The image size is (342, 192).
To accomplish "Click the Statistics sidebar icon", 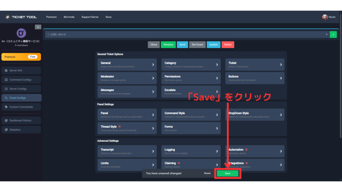I will tap(6, 130).
